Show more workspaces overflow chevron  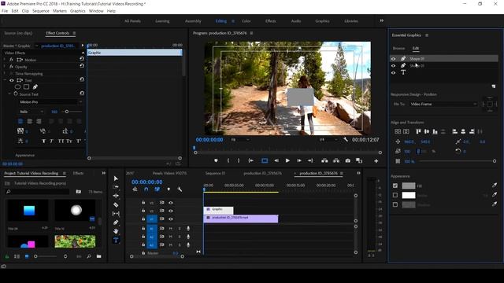[x=381, y=20]
